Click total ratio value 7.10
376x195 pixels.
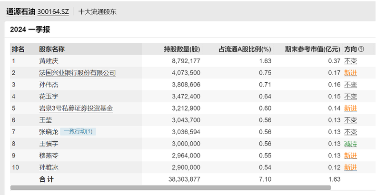click(265, 179)
